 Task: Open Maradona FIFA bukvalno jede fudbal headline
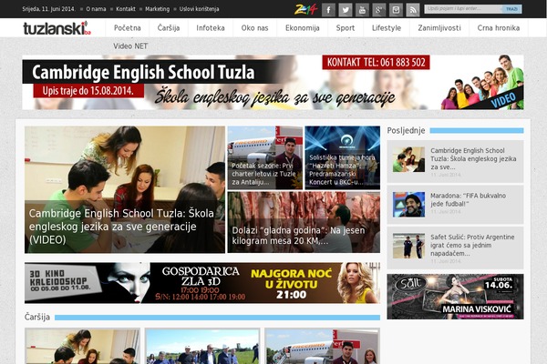click(x=468, y=199)
